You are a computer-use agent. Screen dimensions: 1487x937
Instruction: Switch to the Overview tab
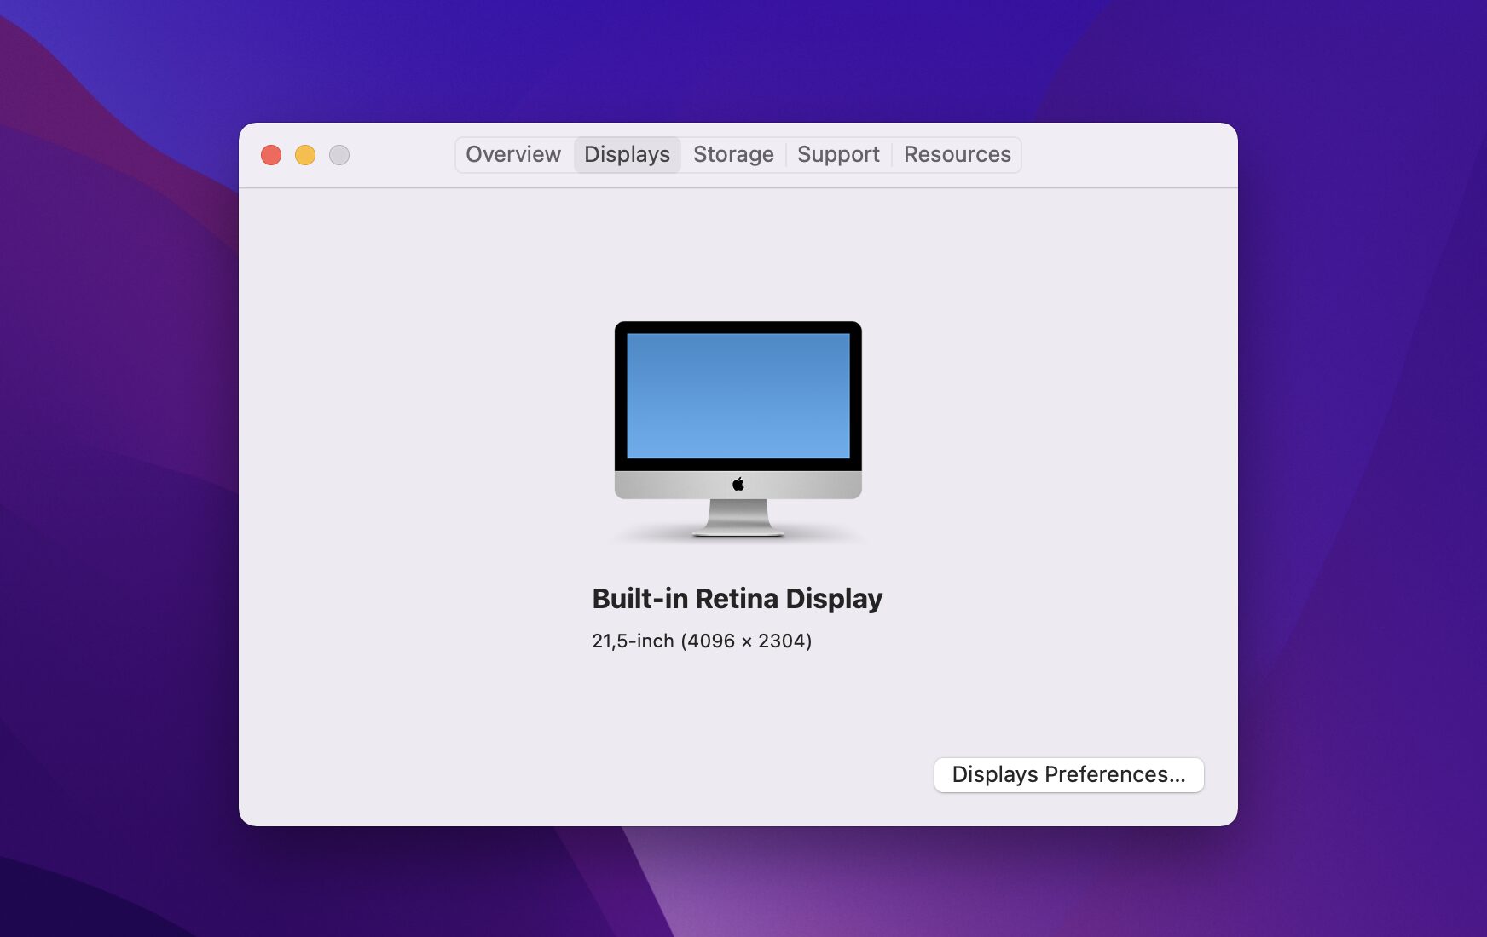pos(513,154)
